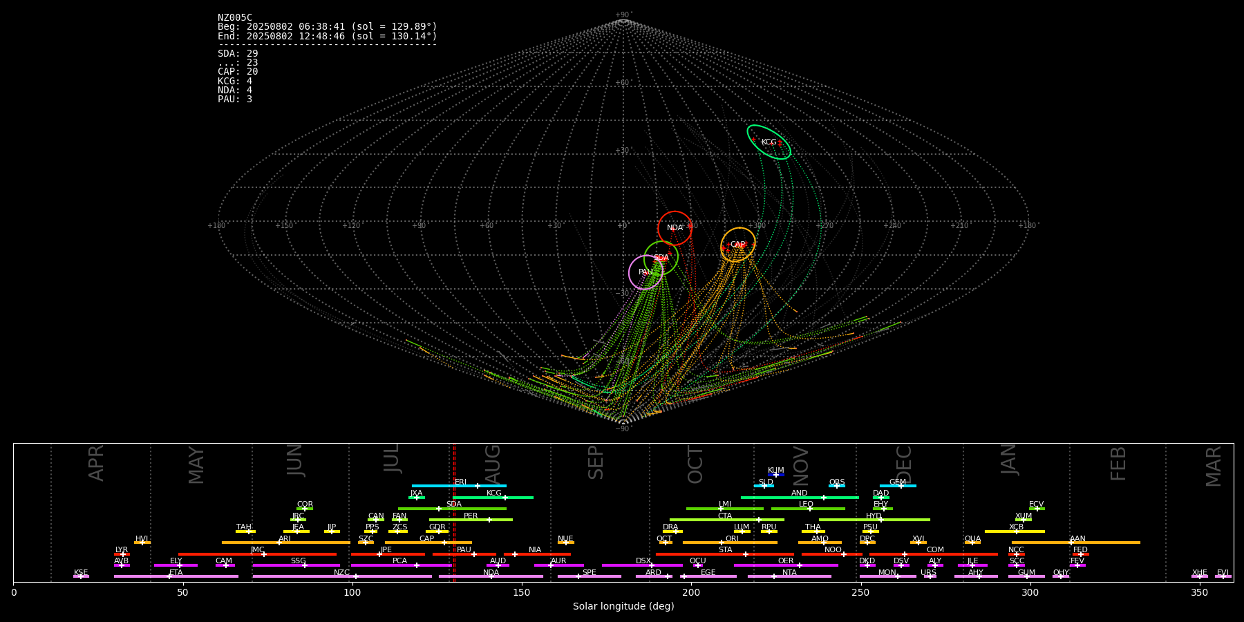Click the OCT month label in the timeline

(695, 464)
